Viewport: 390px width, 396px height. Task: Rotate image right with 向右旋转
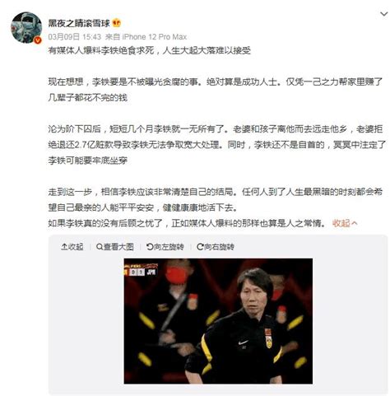216,247
